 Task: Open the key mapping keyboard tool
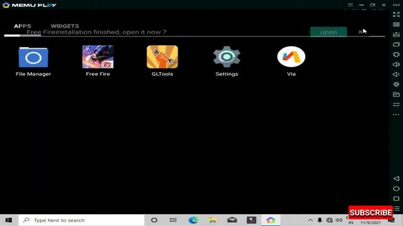point(396,24)
